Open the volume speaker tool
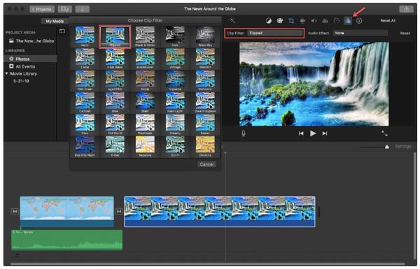The width and height of the screenshot is (420, 269). click(x=314, y=20)
